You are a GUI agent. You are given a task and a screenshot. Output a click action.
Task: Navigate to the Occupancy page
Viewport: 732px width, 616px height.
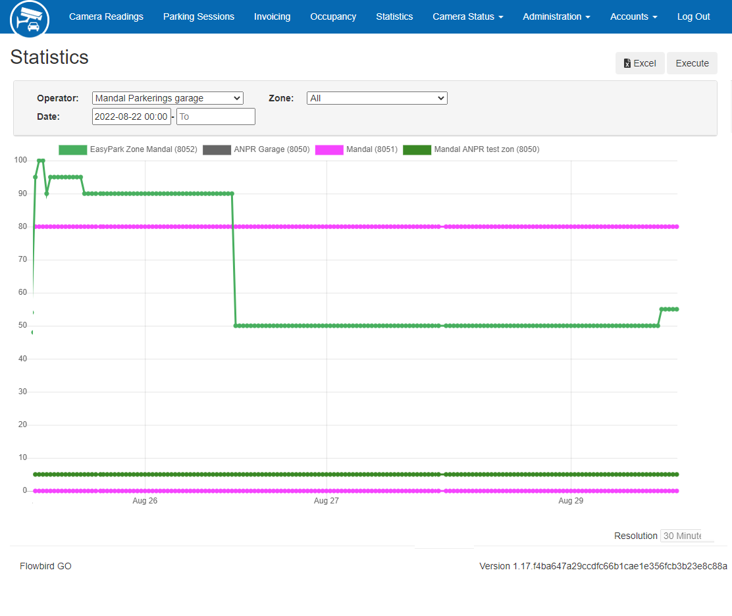click(333, 17)
